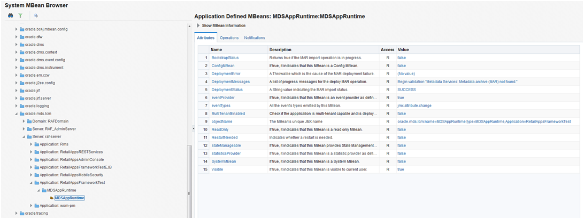Open the DeploymentMessages attribute link
The height and width of the screenshot is (219, 584).
(230, 82)
